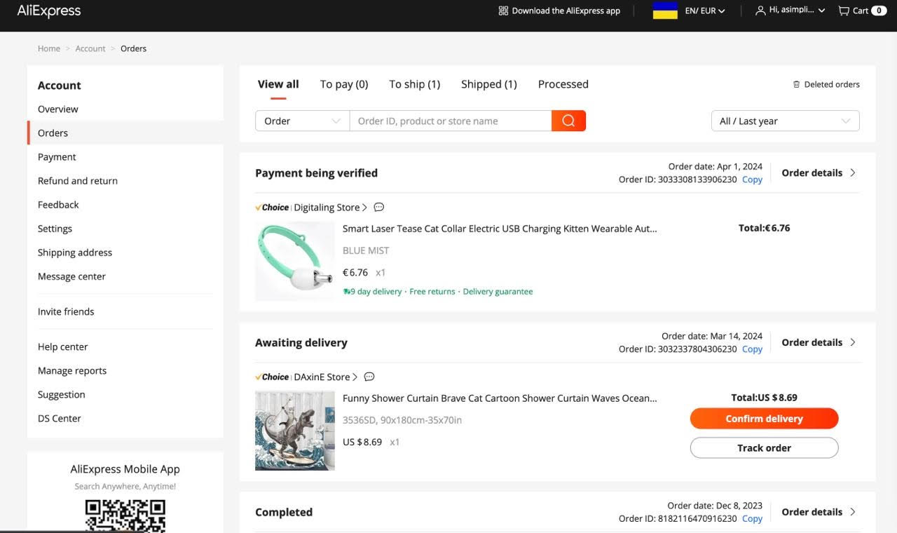Open Refund and return in sidebar
Image resolution: width=897 pixels, height=533 pixels.
point(78,181)
